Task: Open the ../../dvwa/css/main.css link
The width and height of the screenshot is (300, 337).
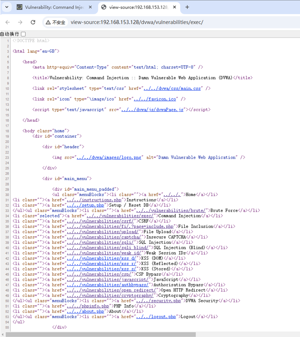Action: point(172,88)
